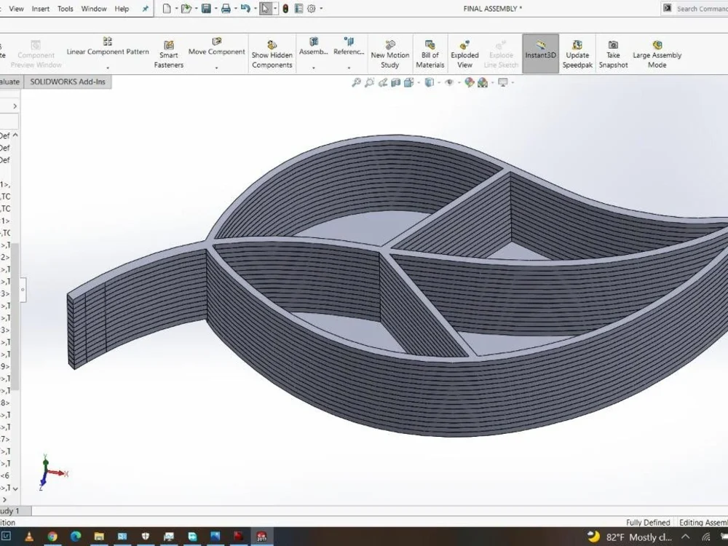Open VLC from the taskbar
The width and height of the screenshot is (728, 546).
pos(29,537)
